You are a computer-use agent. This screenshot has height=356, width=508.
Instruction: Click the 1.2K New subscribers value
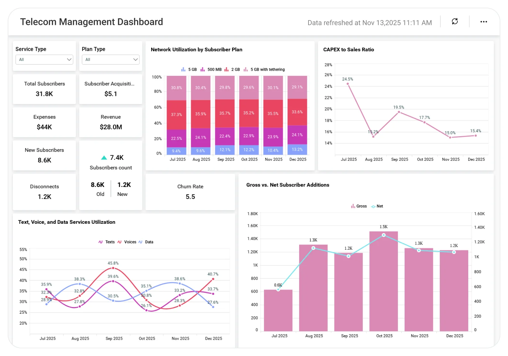(124, 185)
